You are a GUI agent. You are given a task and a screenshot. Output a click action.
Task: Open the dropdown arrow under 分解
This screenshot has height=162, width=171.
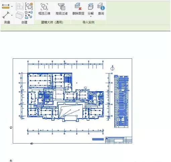91,16
